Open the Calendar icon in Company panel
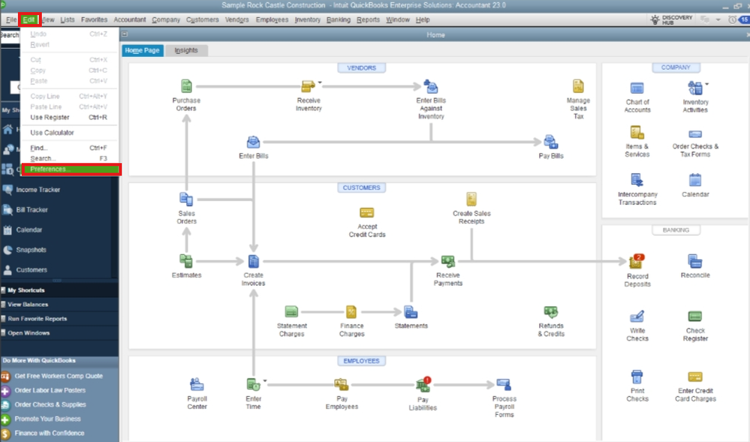The width and height of the screenshot is (750, 442). coord(695,180)
